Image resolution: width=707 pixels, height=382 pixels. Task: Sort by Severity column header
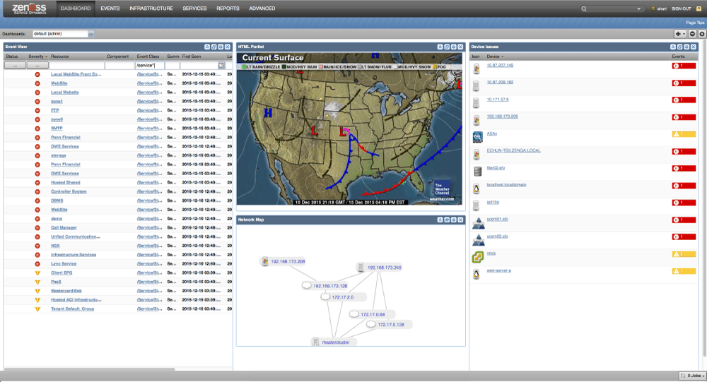pyautogui.click(x=38, y=56)
